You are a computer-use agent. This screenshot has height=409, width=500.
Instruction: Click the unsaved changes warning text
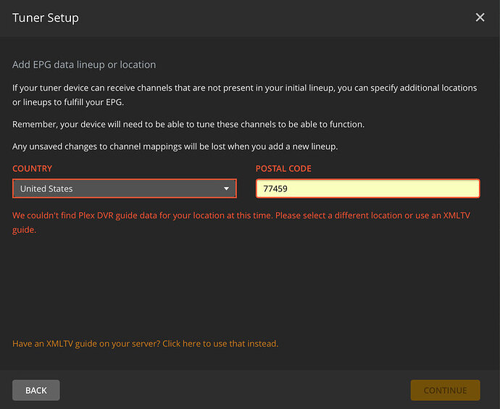tap(175, 147)
